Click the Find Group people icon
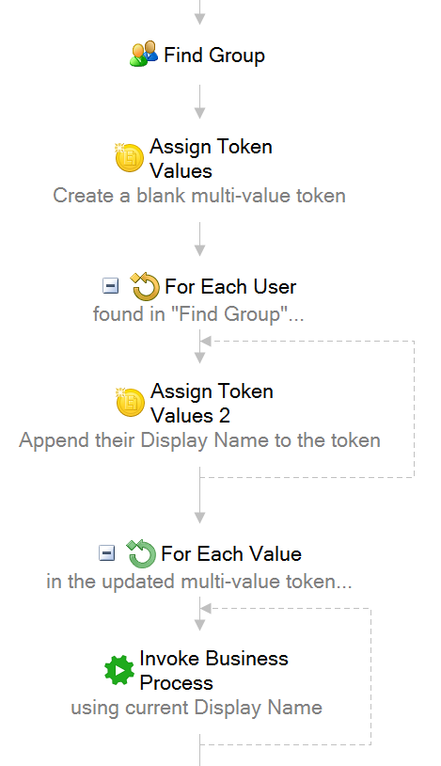 [144, 54]
